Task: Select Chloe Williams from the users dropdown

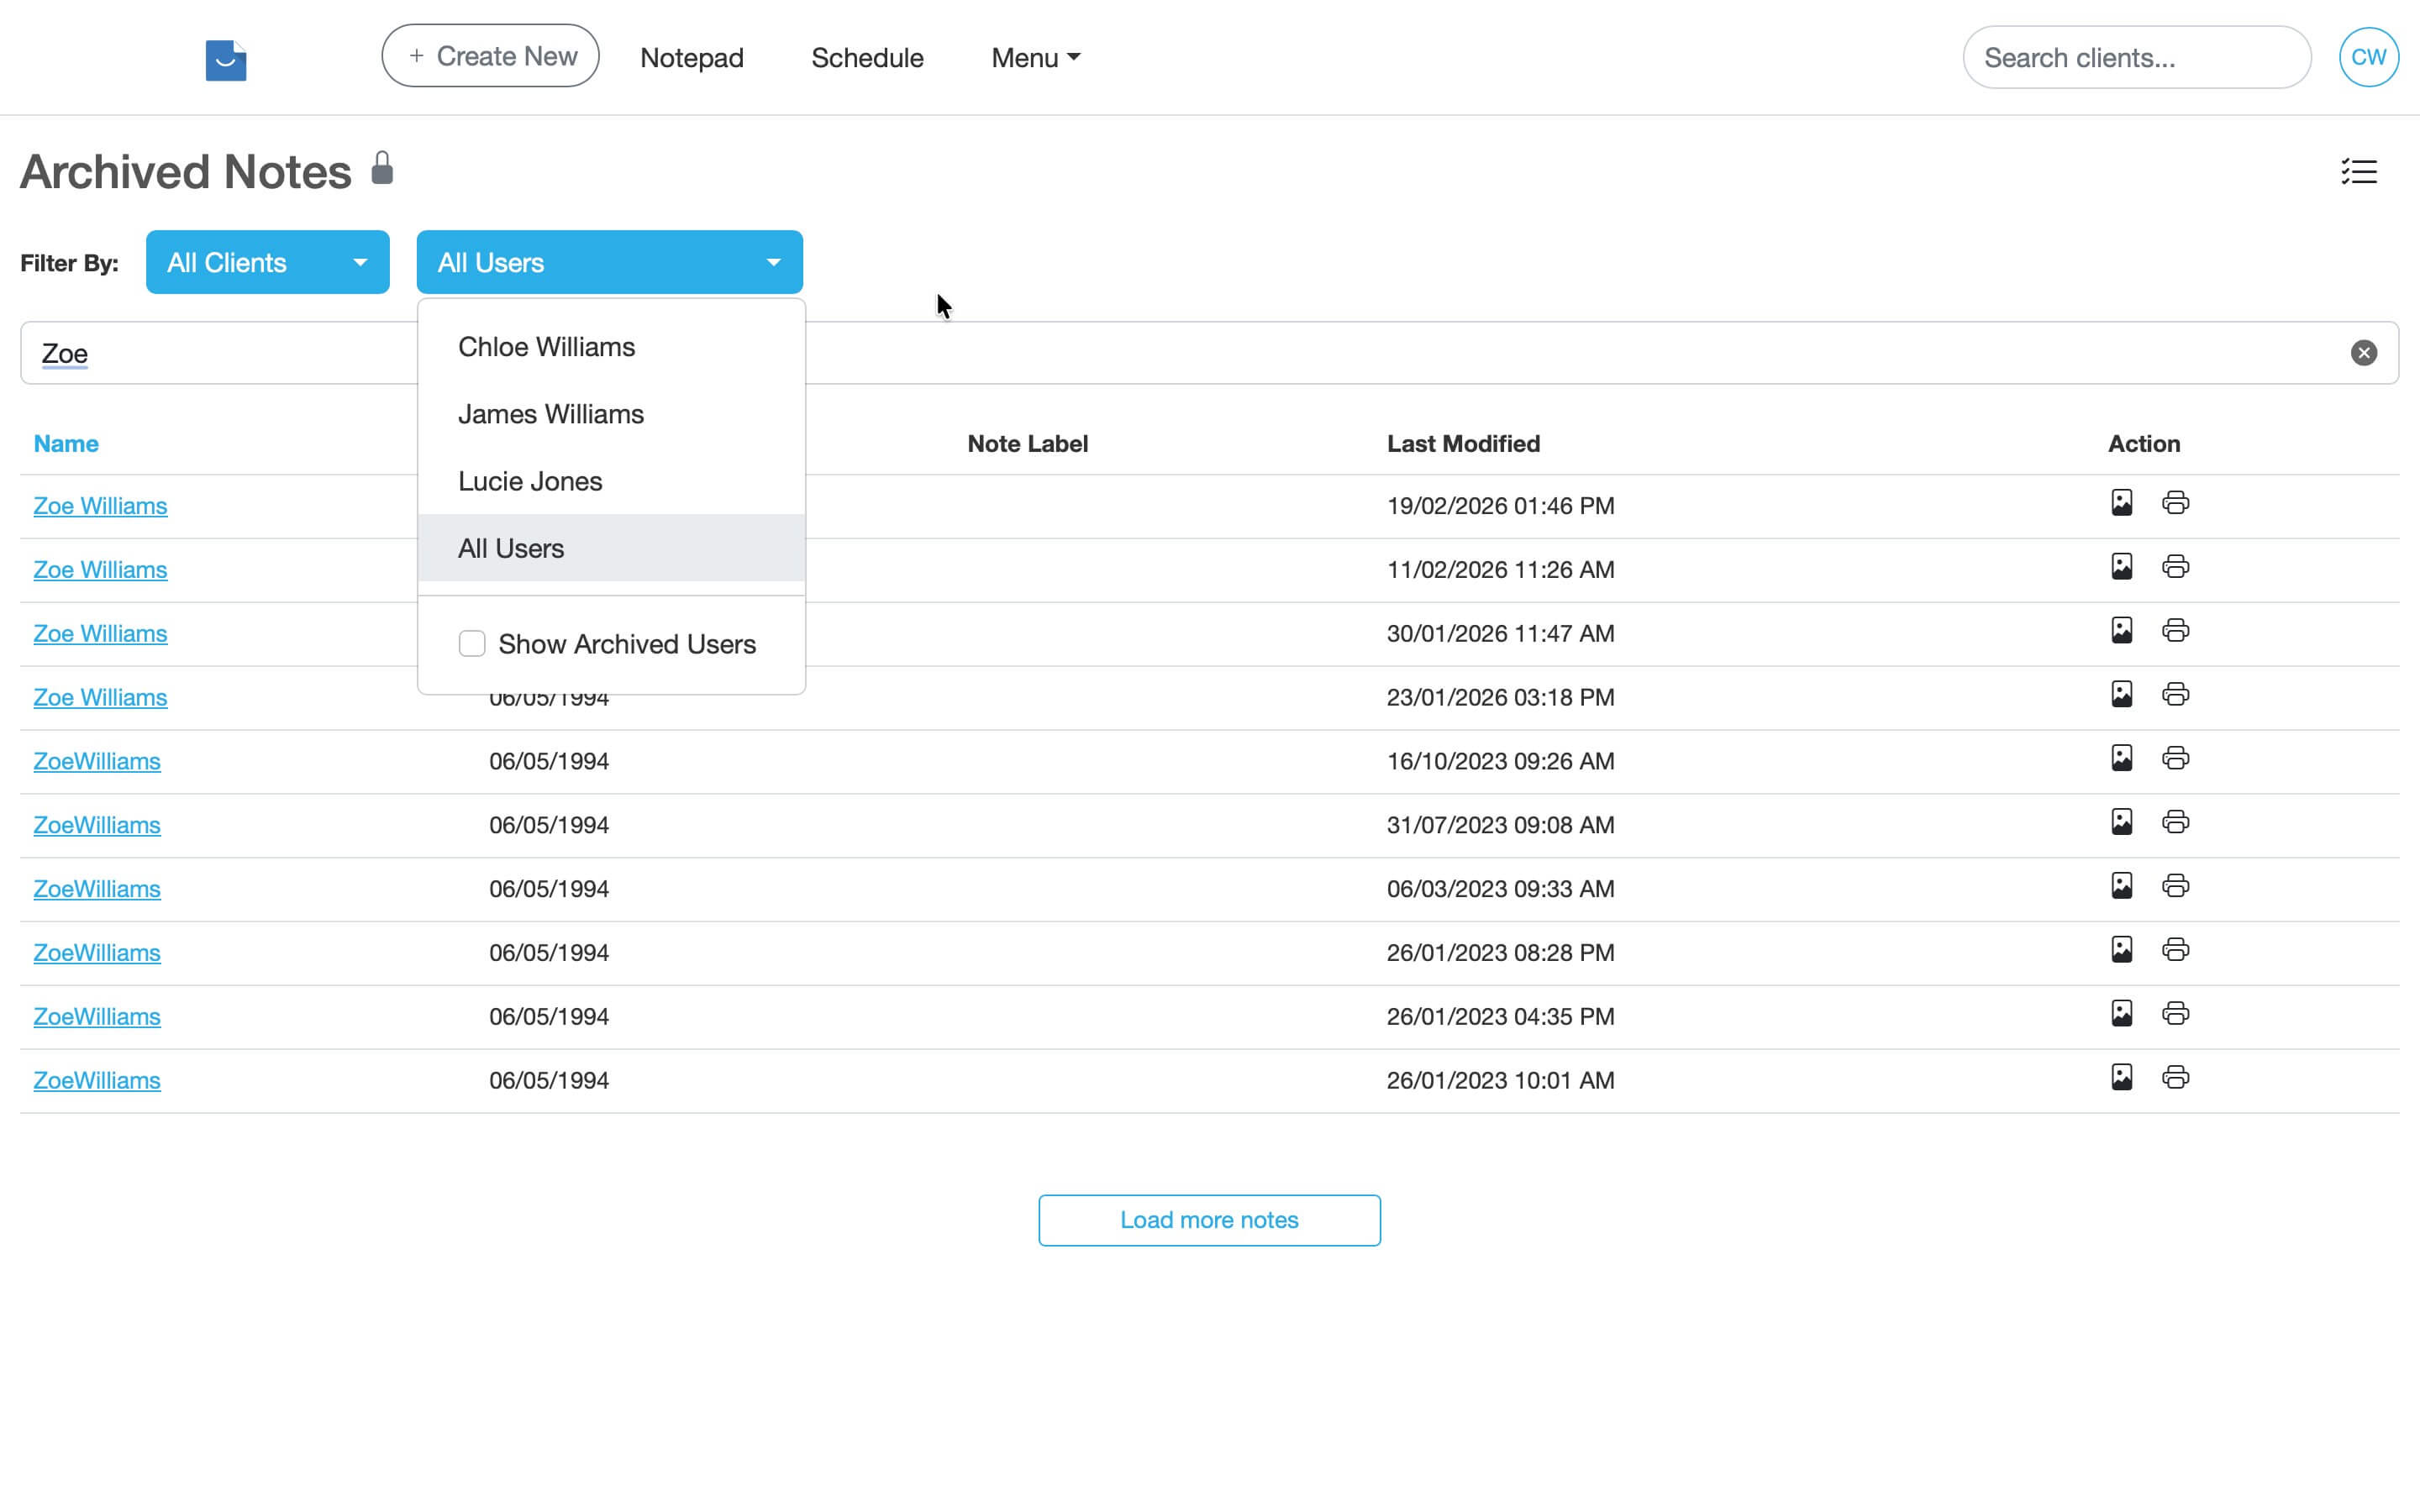Action: [x=546, y=346]
